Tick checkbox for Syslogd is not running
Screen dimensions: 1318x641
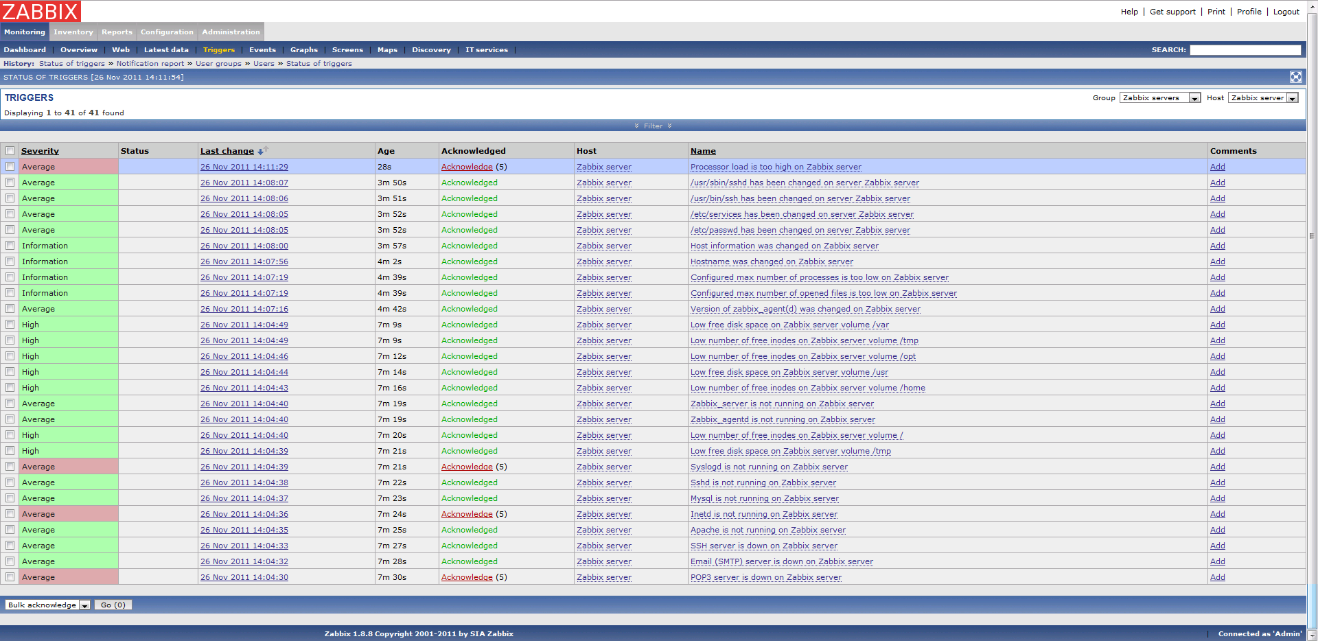[x=10, y=467]
